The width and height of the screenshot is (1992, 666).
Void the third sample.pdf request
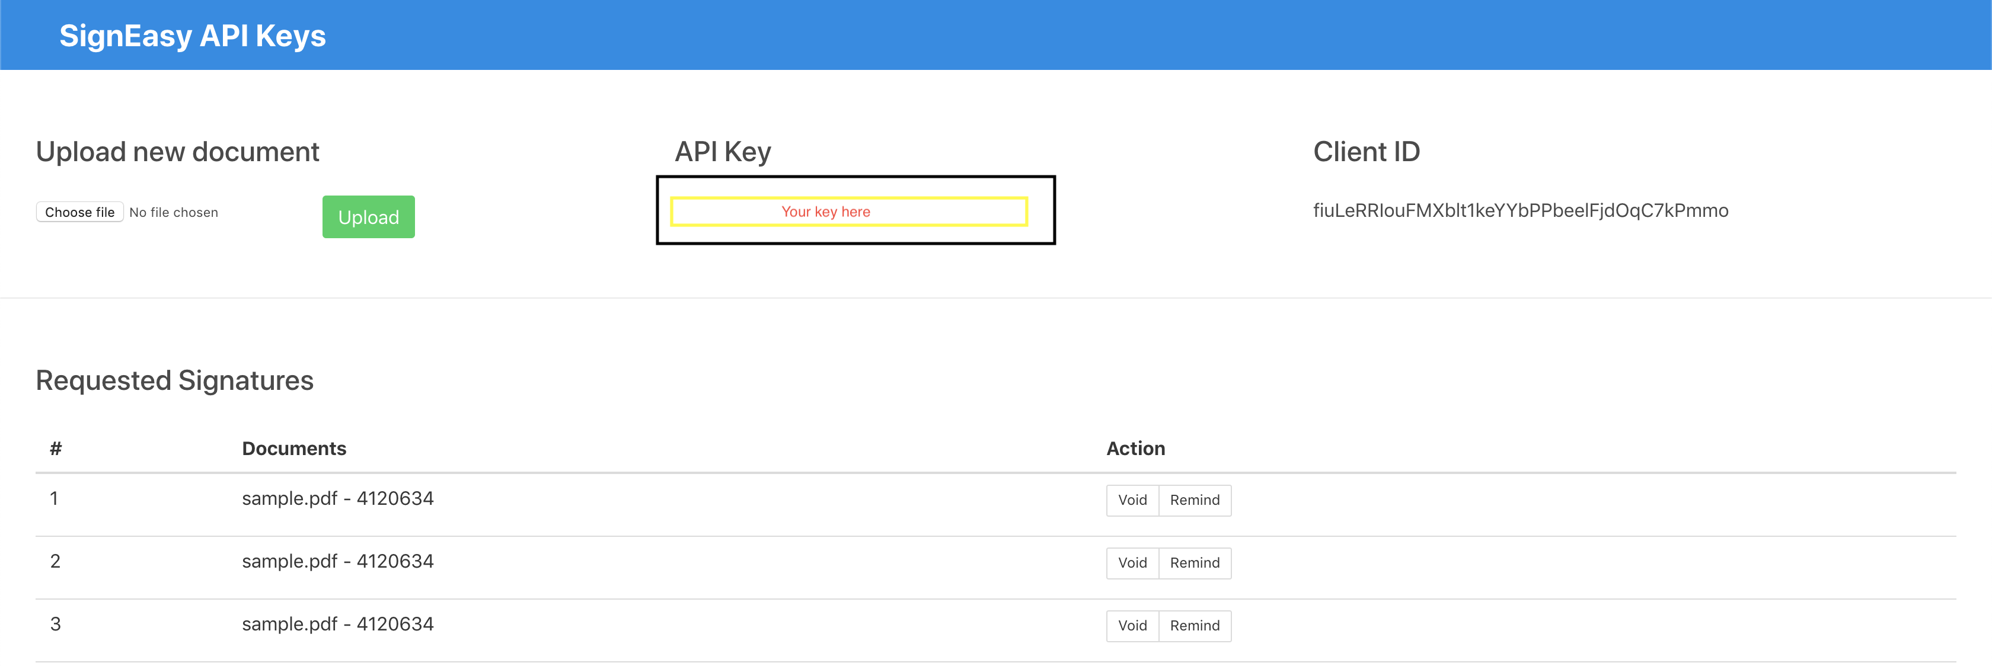[1132, 625]
